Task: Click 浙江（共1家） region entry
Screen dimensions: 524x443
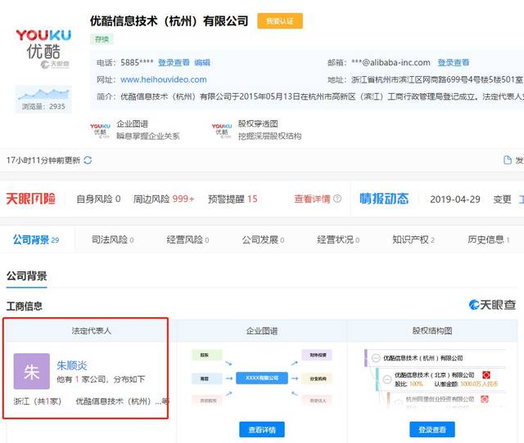Action: (38, 401)
